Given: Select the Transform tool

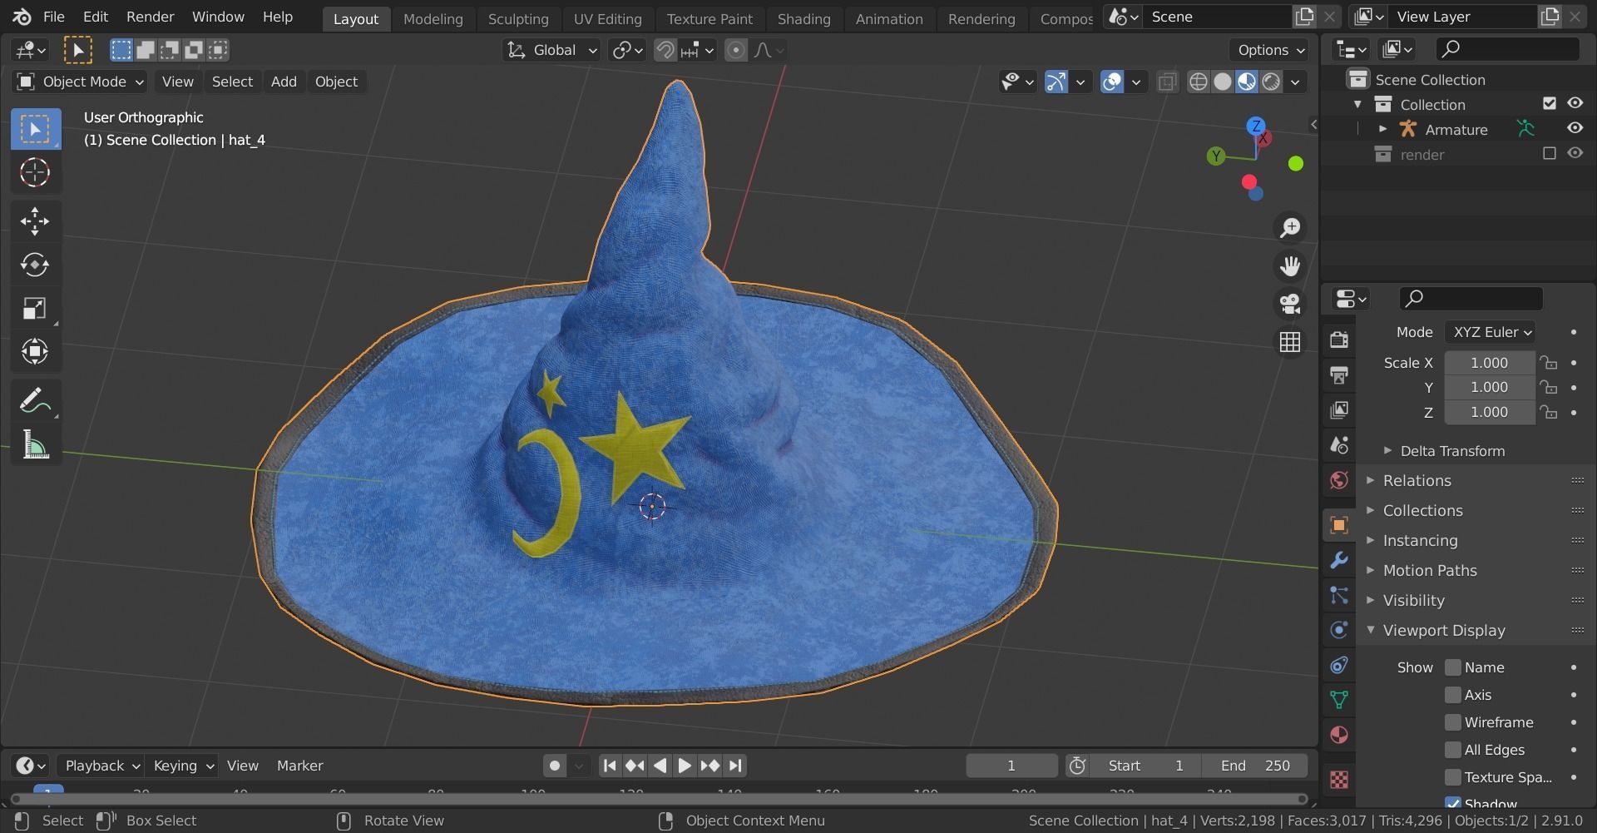Looking at the screenshot, I should click(x=35, y=351).
